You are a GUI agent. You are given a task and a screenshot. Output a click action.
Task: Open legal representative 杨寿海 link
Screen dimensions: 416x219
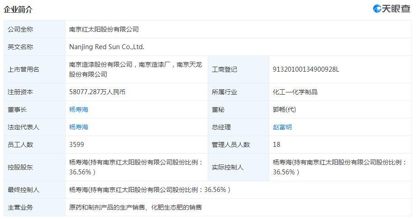tap(79, 127)
